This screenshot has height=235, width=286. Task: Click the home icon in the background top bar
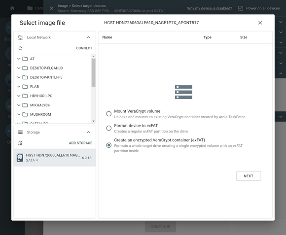click(12, 8)
